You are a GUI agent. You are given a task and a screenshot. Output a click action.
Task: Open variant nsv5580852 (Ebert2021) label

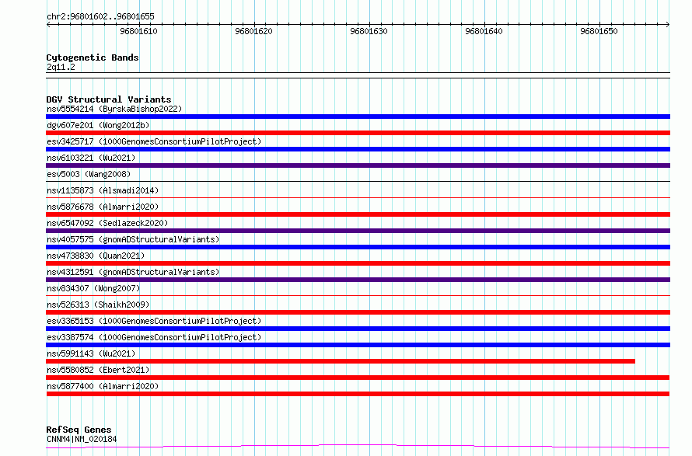[98, 370]
